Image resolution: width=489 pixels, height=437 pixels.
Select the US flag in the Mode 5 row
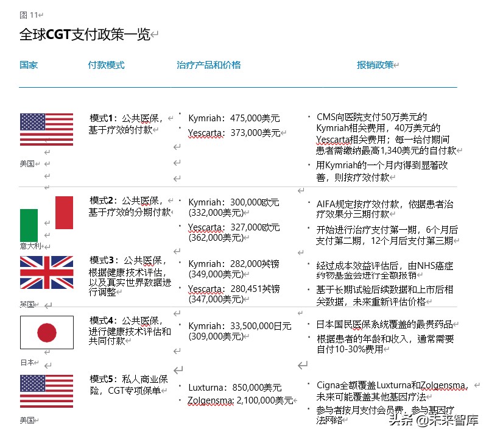tap(47, 390)
